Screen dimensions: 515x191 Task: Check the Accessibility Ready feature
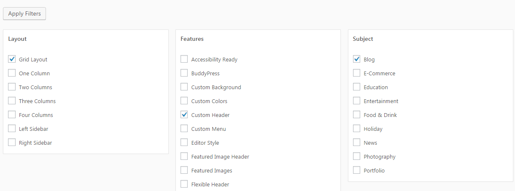pos(184,59)
